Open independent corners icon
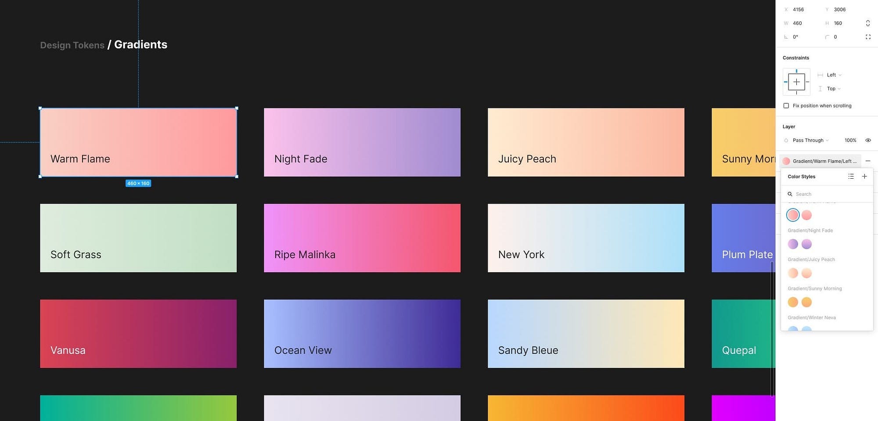 868,37
